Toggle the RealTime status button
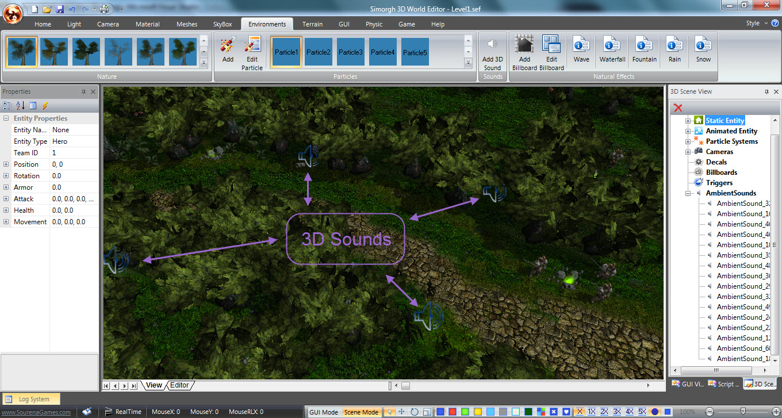Screen dimensions: 782x418 coord(123,412)
